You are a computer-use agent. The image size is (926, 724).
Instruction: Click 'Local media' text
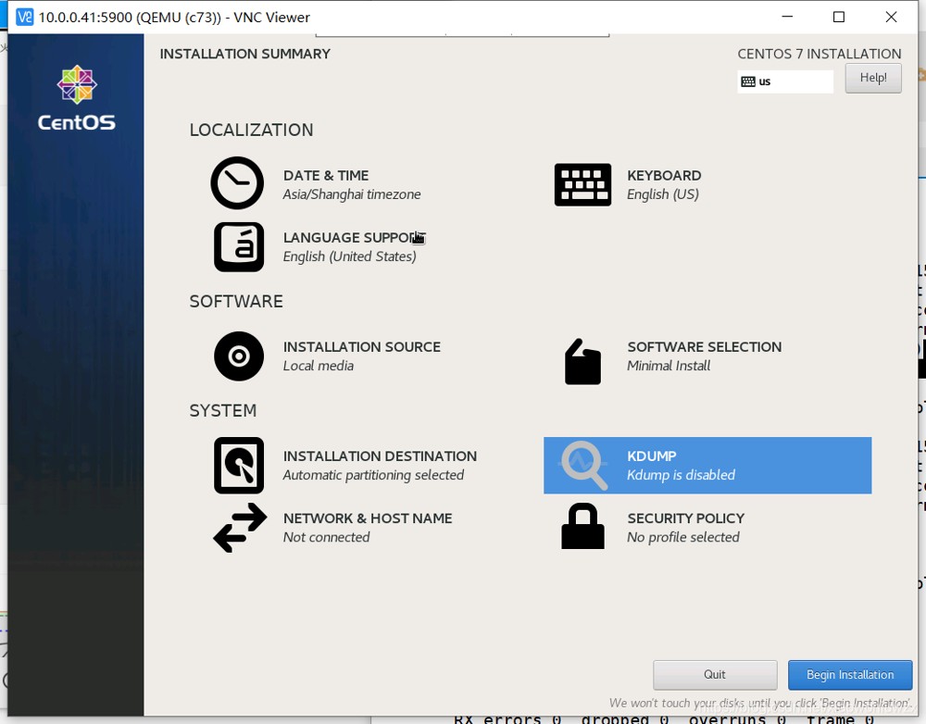pyautogui.click(x=319, y=366)
